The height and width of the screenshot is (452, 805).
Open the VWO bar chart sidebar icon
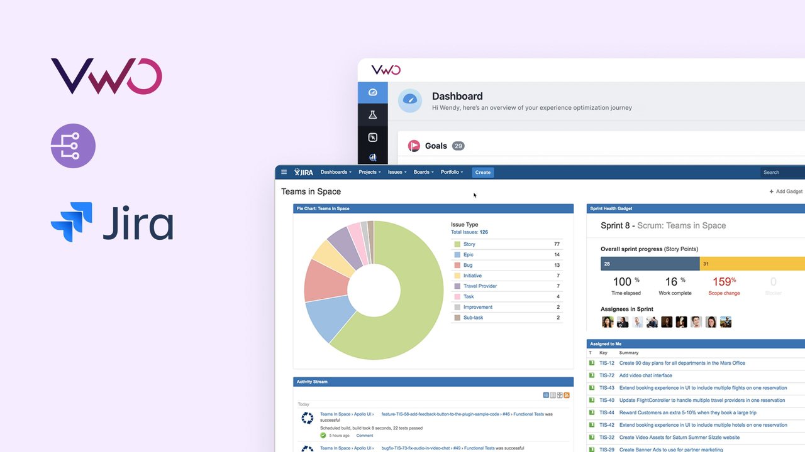[372, 158]
